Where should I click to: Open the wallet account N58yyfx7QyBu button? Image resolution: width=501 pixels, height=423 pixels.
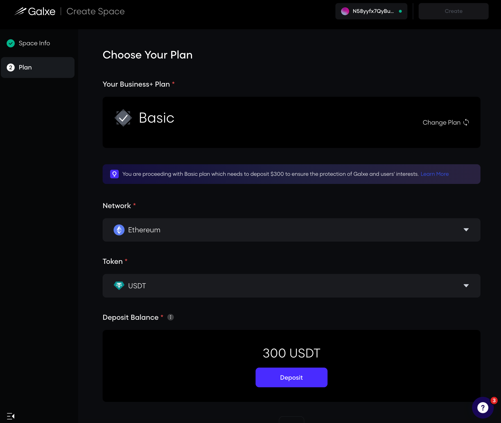pyautogui.click(x=371, y=11)
